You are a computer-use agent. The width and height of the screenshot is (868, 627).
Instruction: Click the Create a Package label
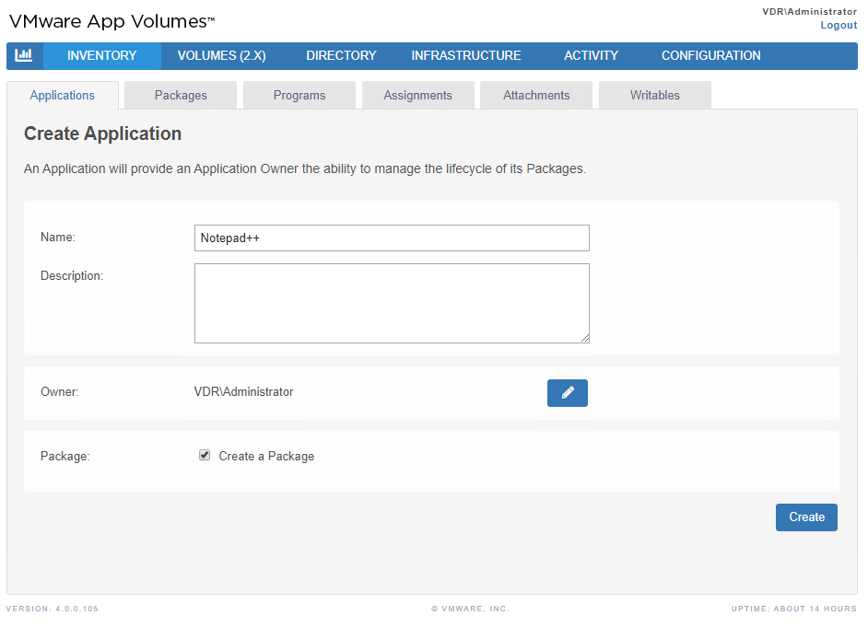[x=266, y=456]
